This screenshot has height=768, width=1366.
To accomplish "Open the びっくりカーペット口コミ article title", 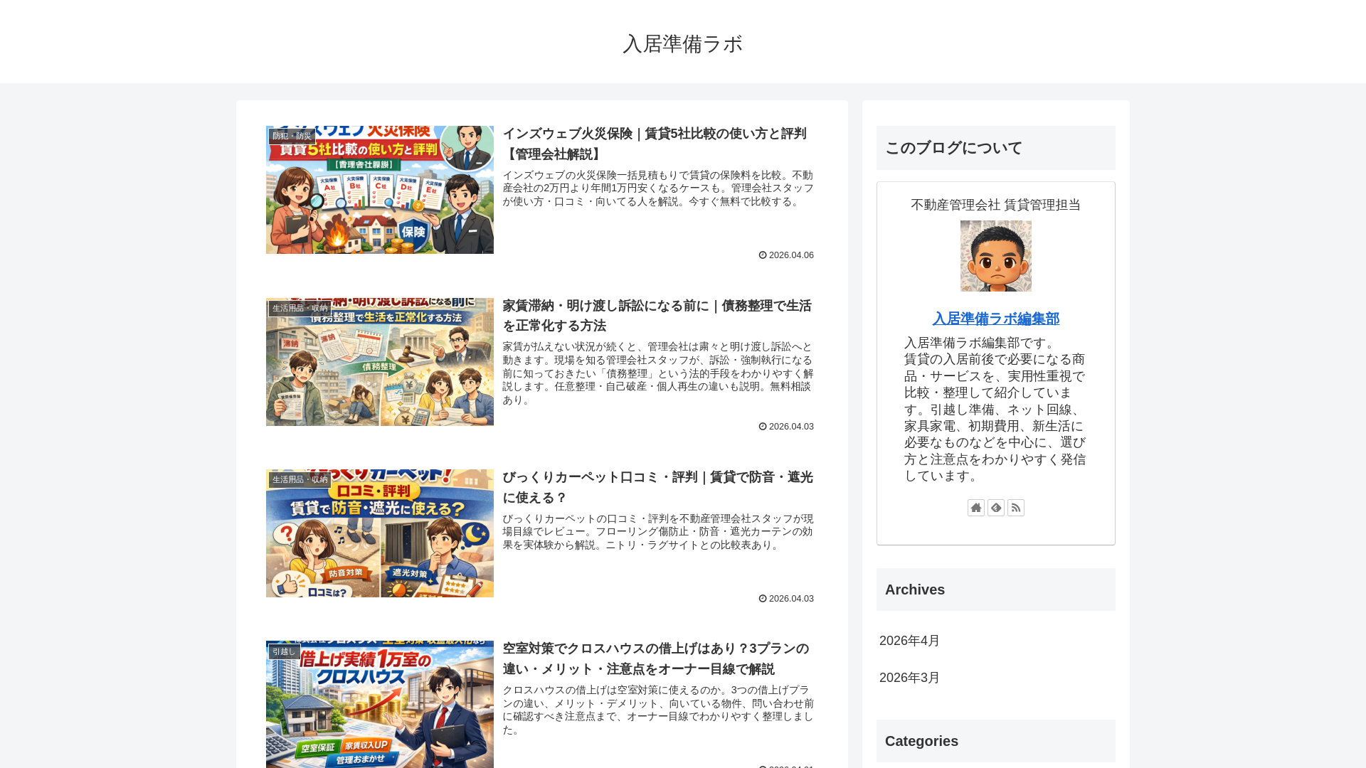I will coord(657,487).
